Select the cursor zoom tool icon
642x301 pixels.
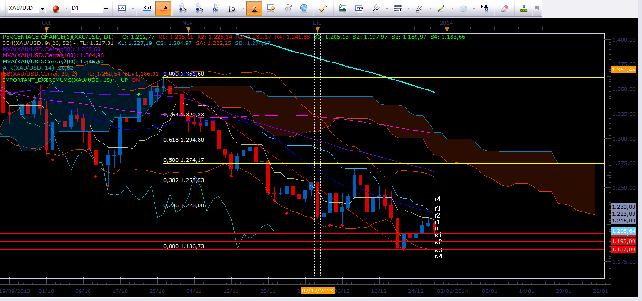pos(216,8)
